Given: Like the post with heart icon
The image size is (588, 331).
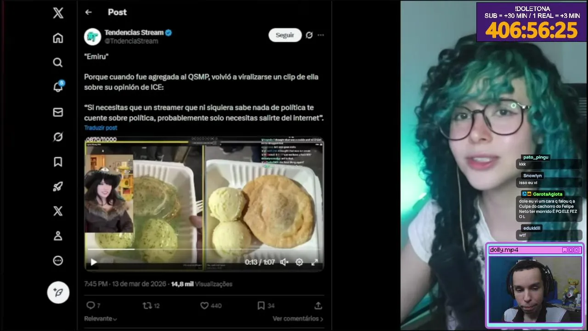Looking at the screenshot, I should [x=204, y=305].
